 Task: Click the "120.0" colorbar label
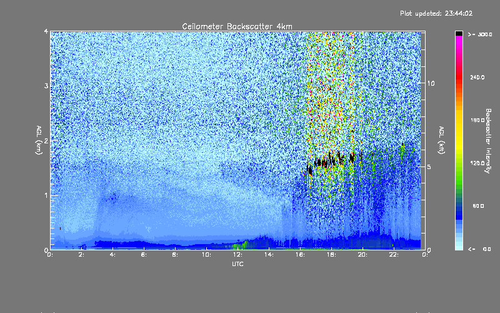477,163
